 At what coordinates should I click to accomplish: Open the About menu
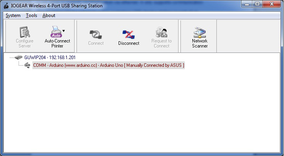49,15
